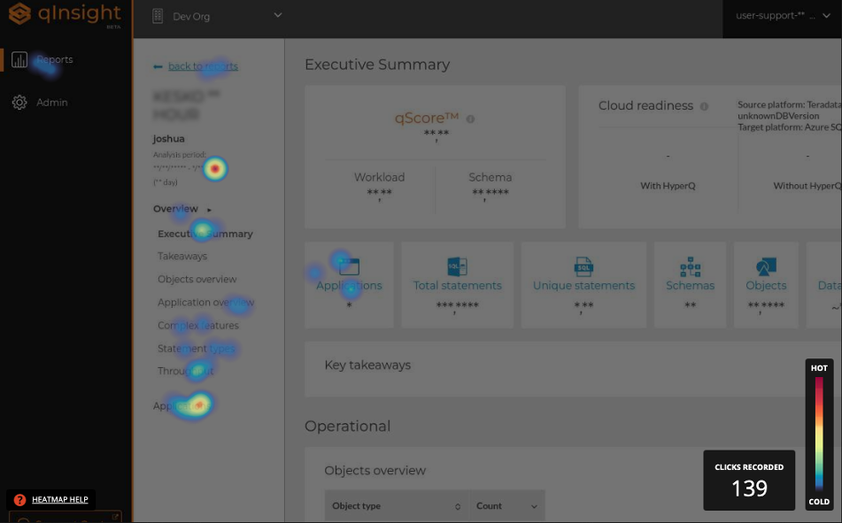842x523 pixels.
Task: Open Admin via the gear icon
Action: click(x=19, y=102)
